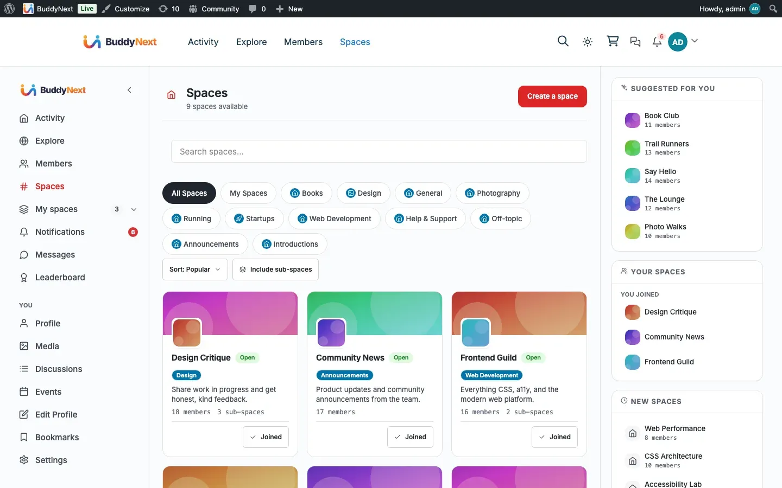
Task: Open Activity in the left sidebar
Action: pyautogui.click(x=78, y=118)
